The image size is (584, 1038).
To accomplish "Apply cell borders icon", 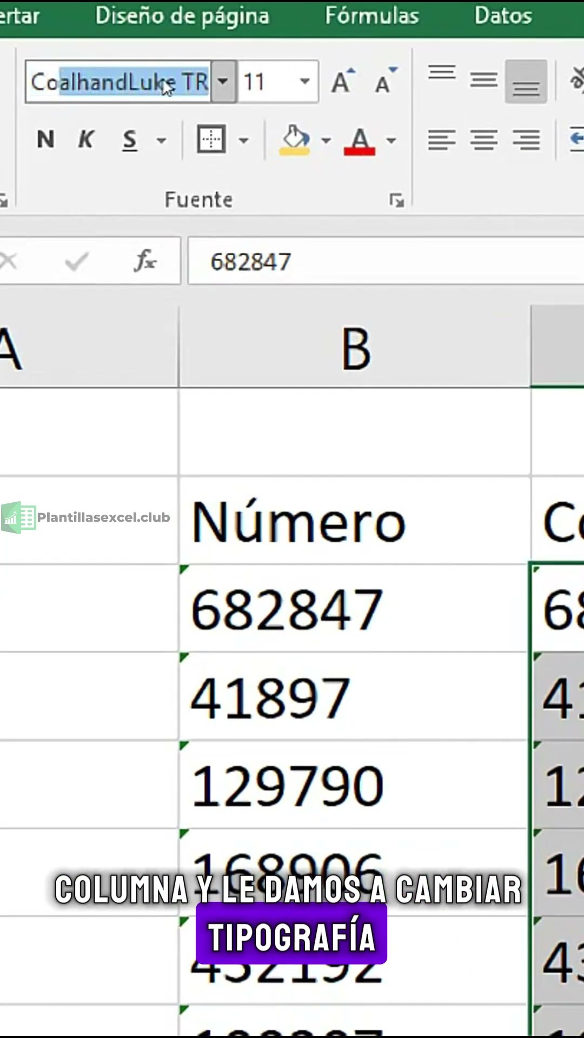I will (x=211, y=139).
